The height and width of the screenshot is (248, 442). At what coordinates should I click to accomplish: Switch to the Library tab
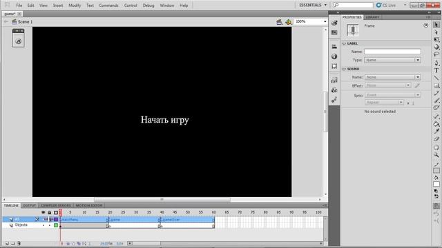pyautogui.click(x=372, y=17)
